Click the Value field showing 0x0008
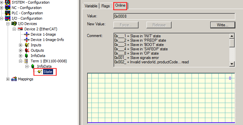The width and height of the screenshot is (243, 125). pyautogui.click(x=174, y=16)
